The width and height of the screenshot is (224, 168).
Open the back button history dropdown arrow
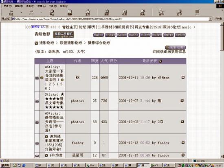click(x=21, y=13)
